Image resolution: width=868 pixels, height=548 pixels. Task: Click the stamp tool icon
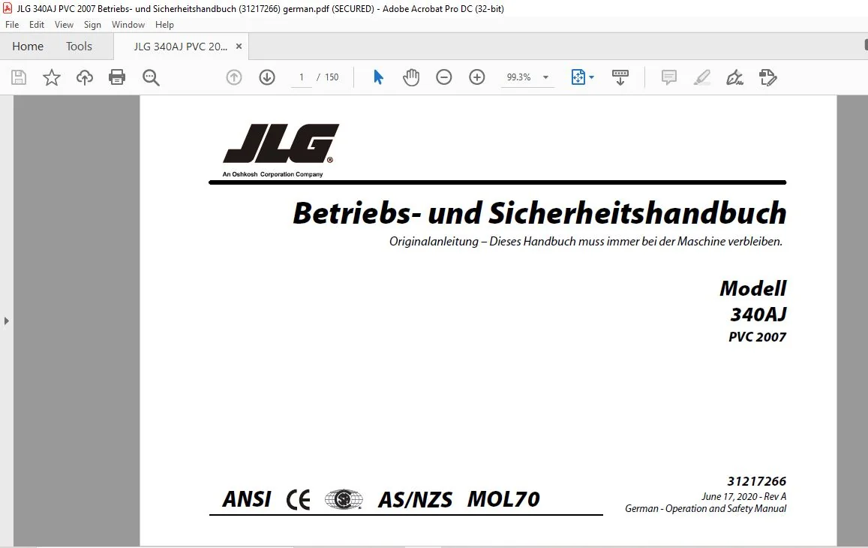click(x=767, y=77)
